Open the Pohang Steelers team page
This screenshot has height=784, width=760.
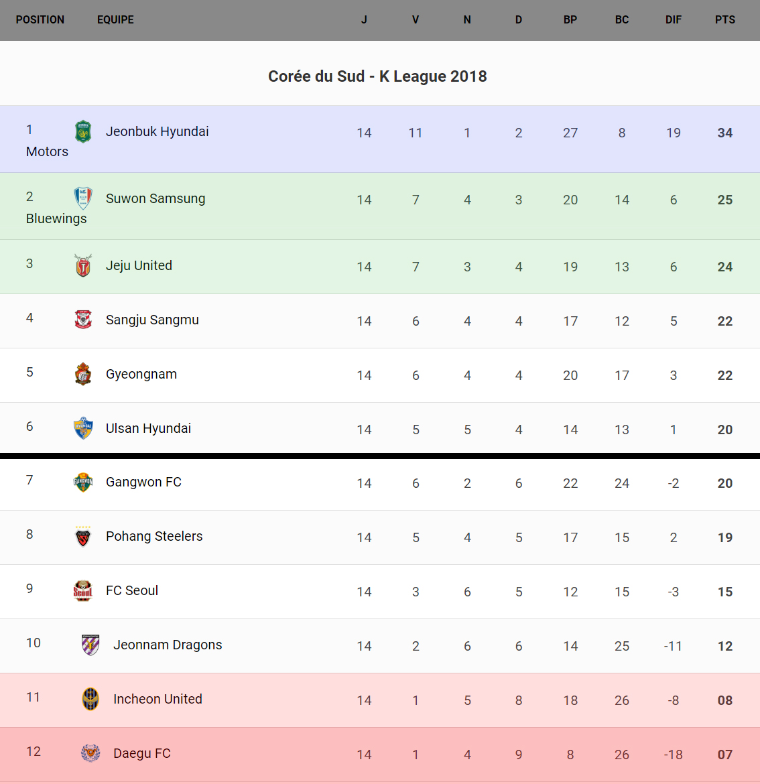coord(154,536)
